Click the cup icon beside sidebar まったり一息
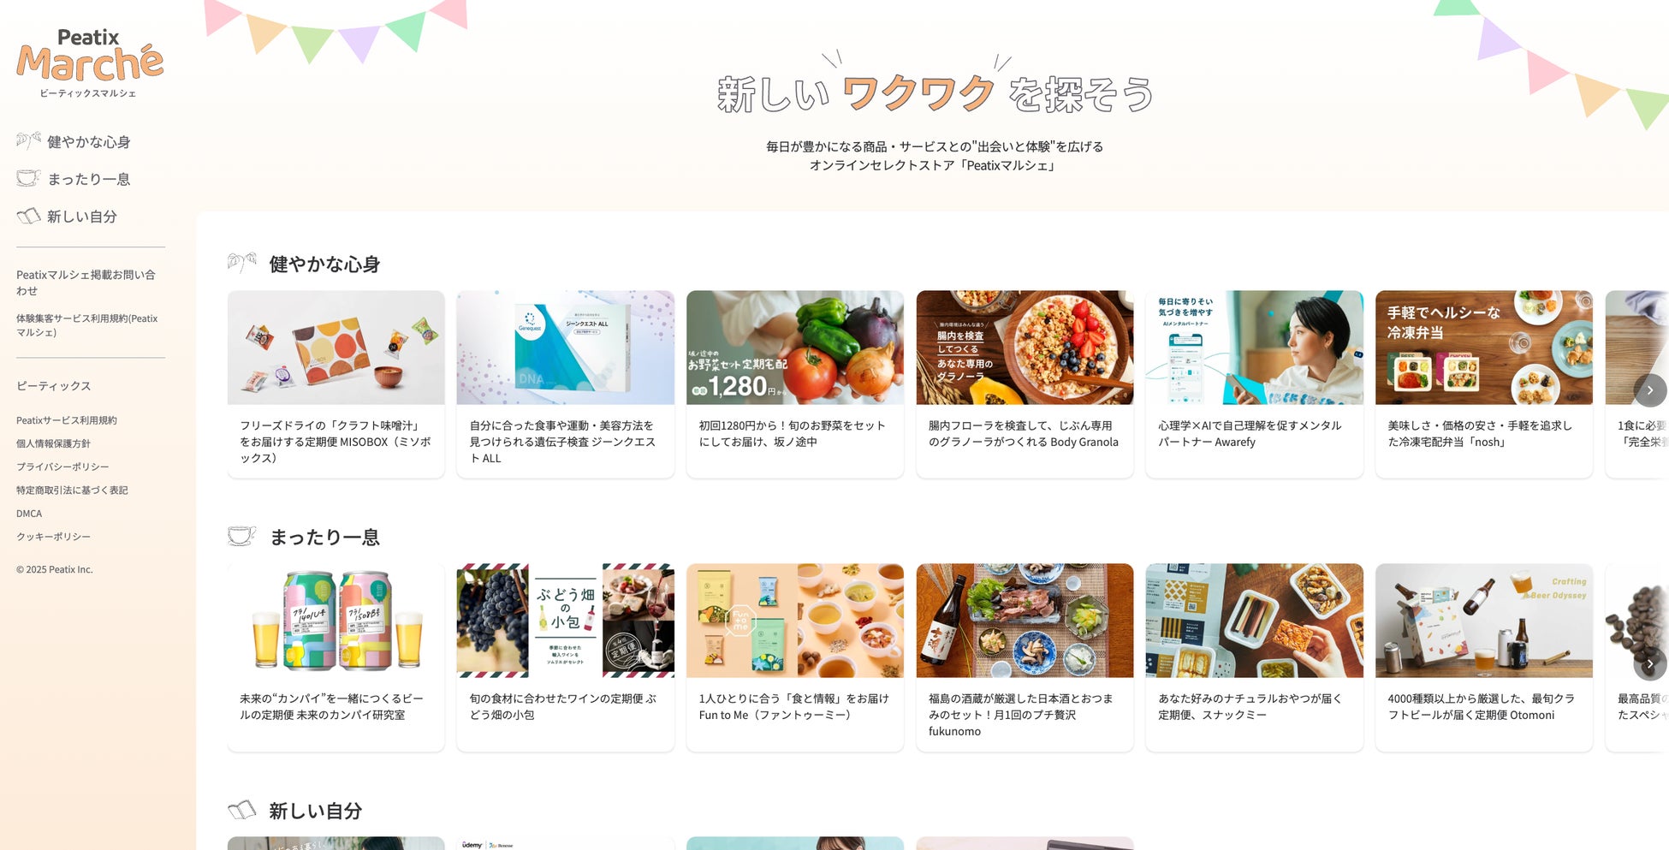The height and width of the screenshot is (850, 1669). point(28,178)
